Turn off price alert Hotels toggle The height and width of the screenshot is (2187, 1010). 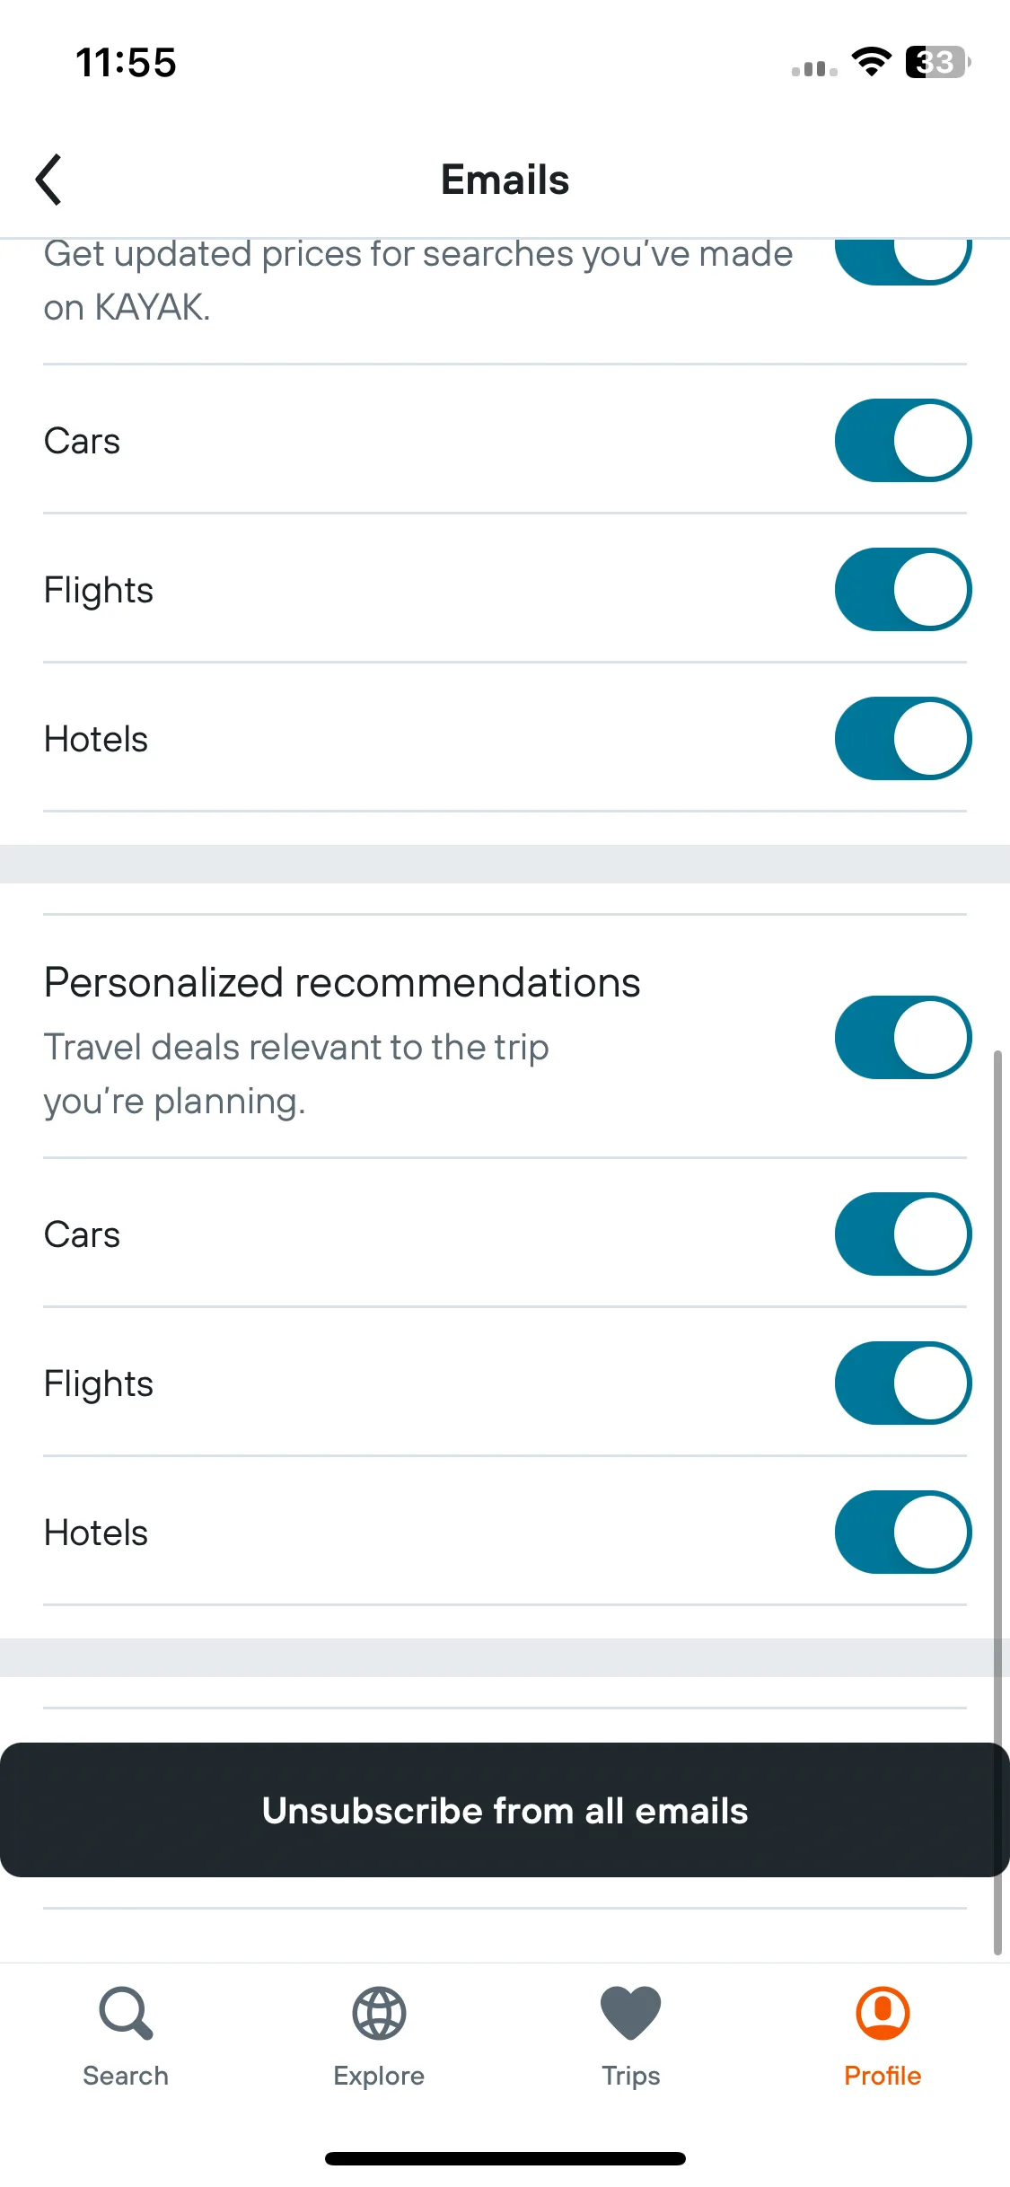tap(903, 739)
